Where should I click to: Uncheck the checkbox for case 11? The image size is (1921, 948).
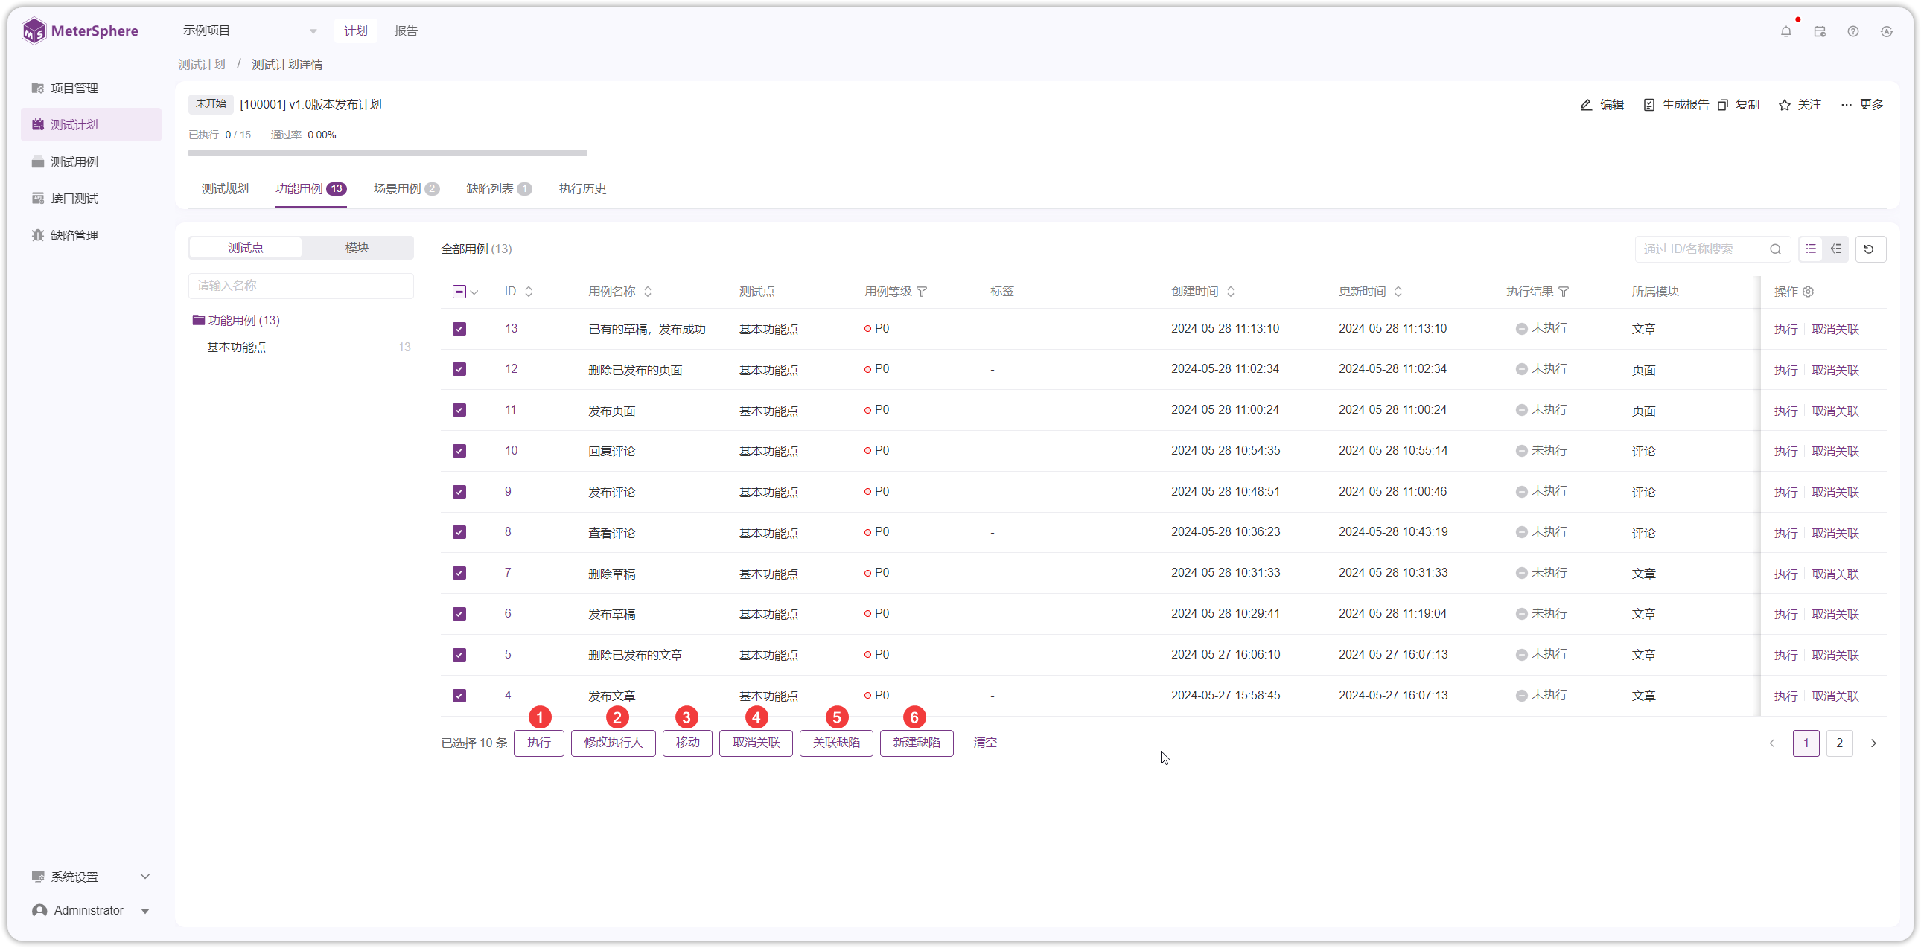(x=459, y=411)
